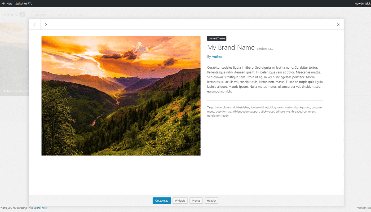
Task: Open the Header button
Action: (211, 201)
